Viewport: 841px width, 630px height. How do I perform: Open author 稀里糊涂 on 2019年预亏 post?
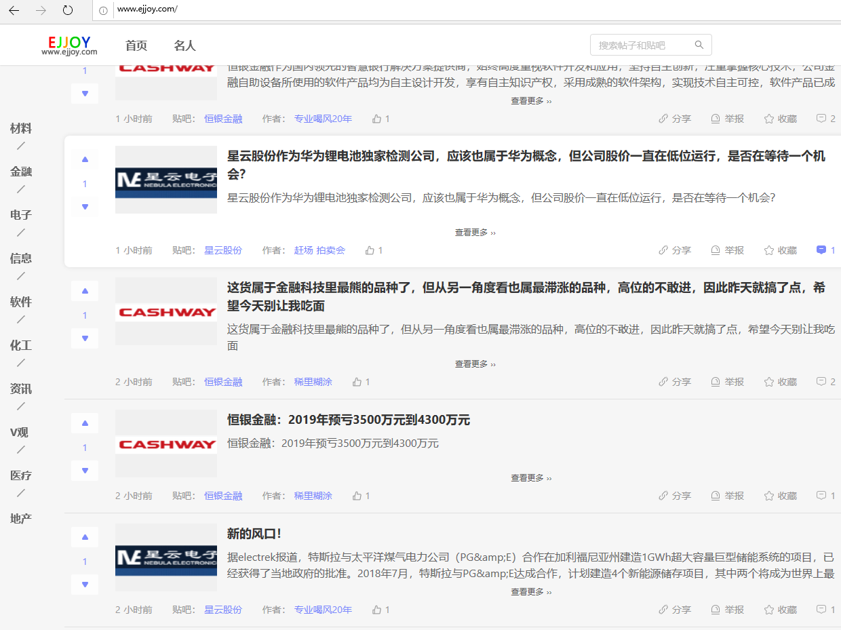[313, 496]
